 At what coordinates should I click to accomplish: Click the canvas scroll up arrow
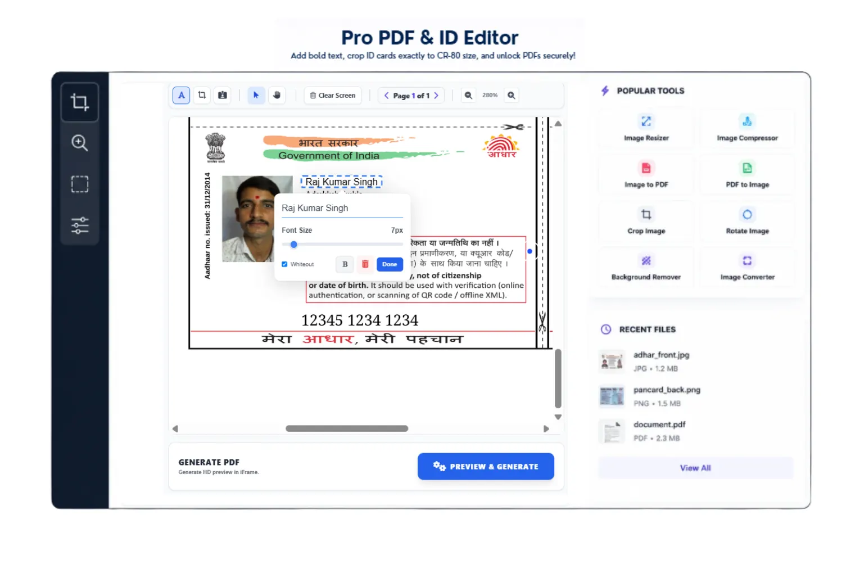coord(558,124)
